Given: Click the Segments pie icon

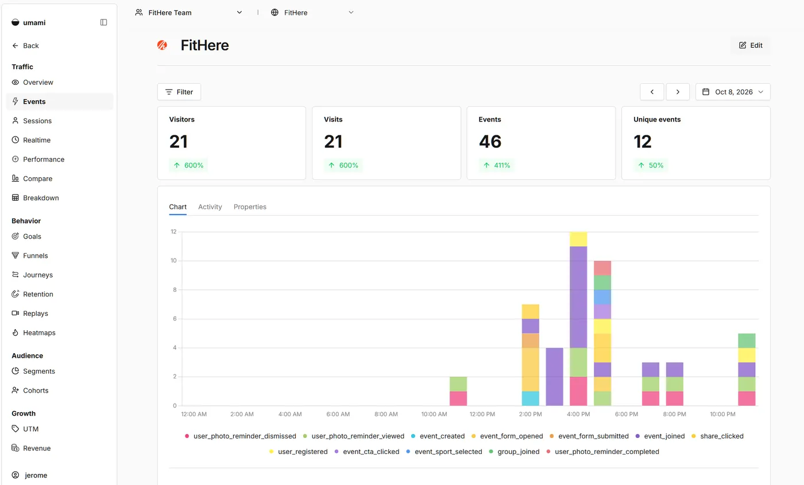Looking at the screenshot, I should (x=16, y=371).
